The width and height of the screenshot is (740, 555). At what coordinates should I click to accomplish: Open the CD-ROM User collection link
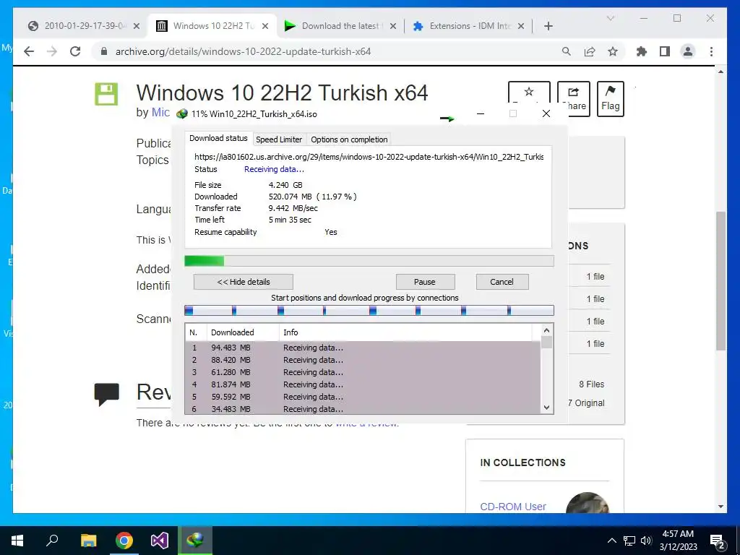pos(513,507)
